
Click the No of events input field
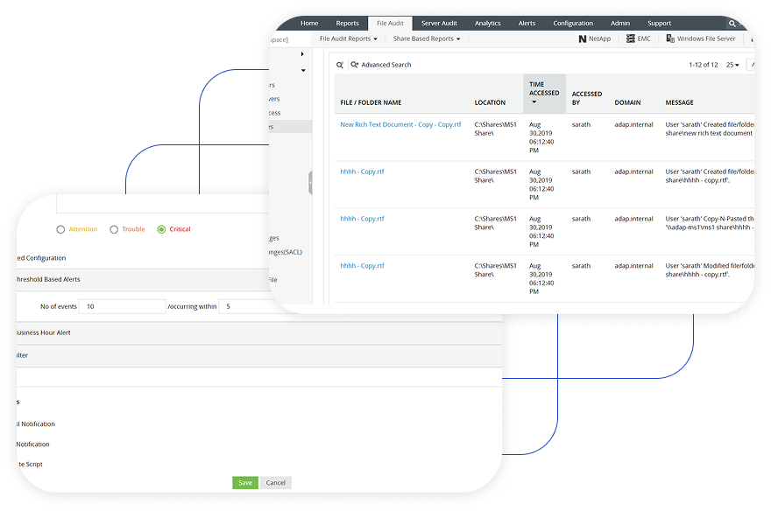point(122,306)
